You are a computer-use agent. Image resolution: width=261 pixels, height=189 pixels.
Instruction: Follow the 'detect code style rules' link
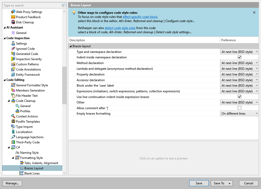coord(120,28)
